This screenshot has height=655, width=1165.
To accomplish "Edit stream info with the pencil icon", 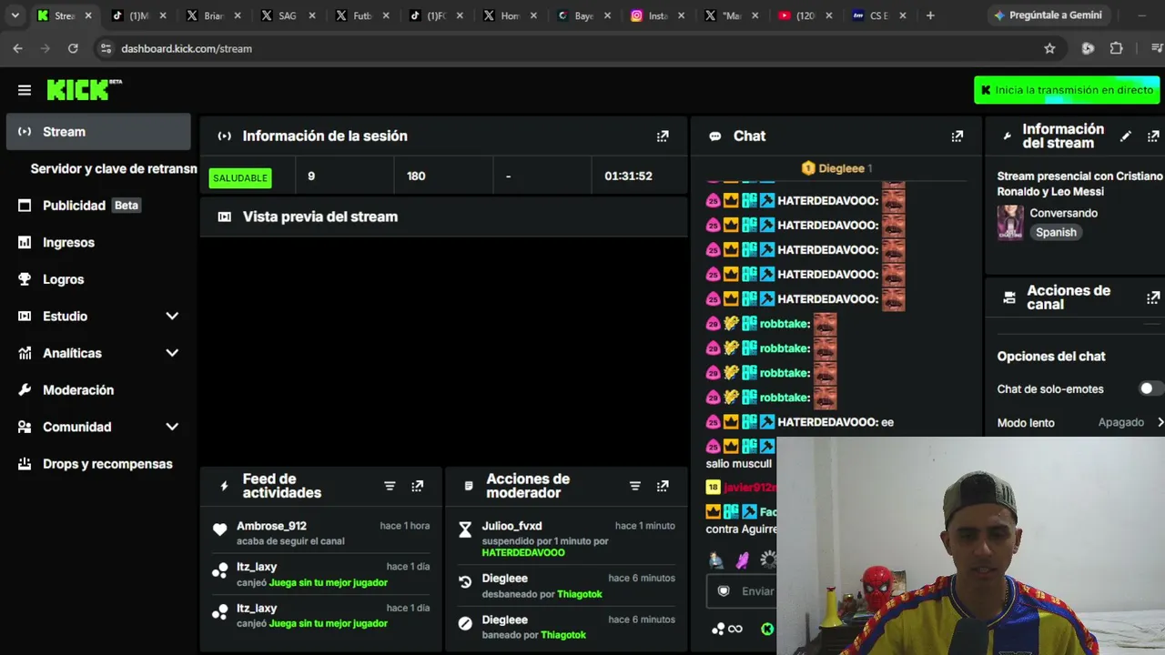I will point(1126,136).
